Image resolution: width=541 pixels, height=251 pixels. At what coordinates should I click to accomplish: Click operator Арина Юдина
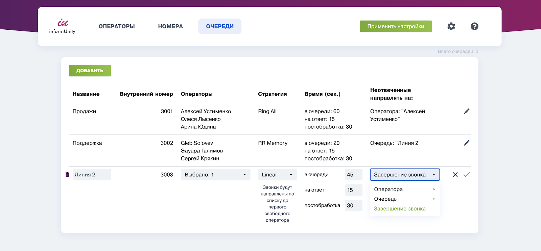pyautogui.click(x=198, y=127)
